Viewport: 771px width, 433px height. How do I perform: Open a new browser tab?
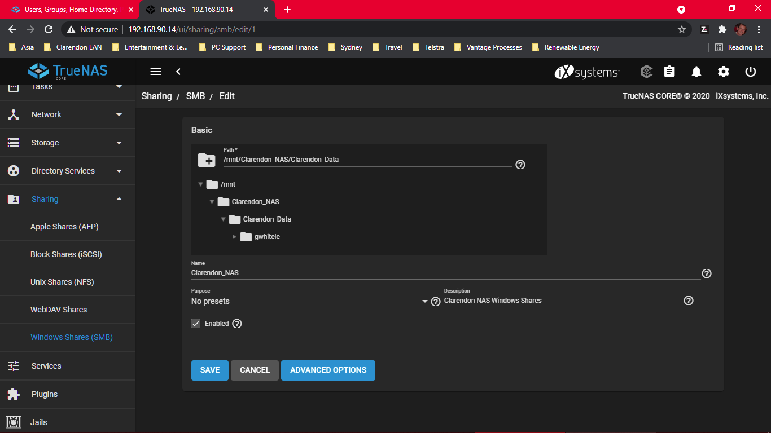point(287,10)
